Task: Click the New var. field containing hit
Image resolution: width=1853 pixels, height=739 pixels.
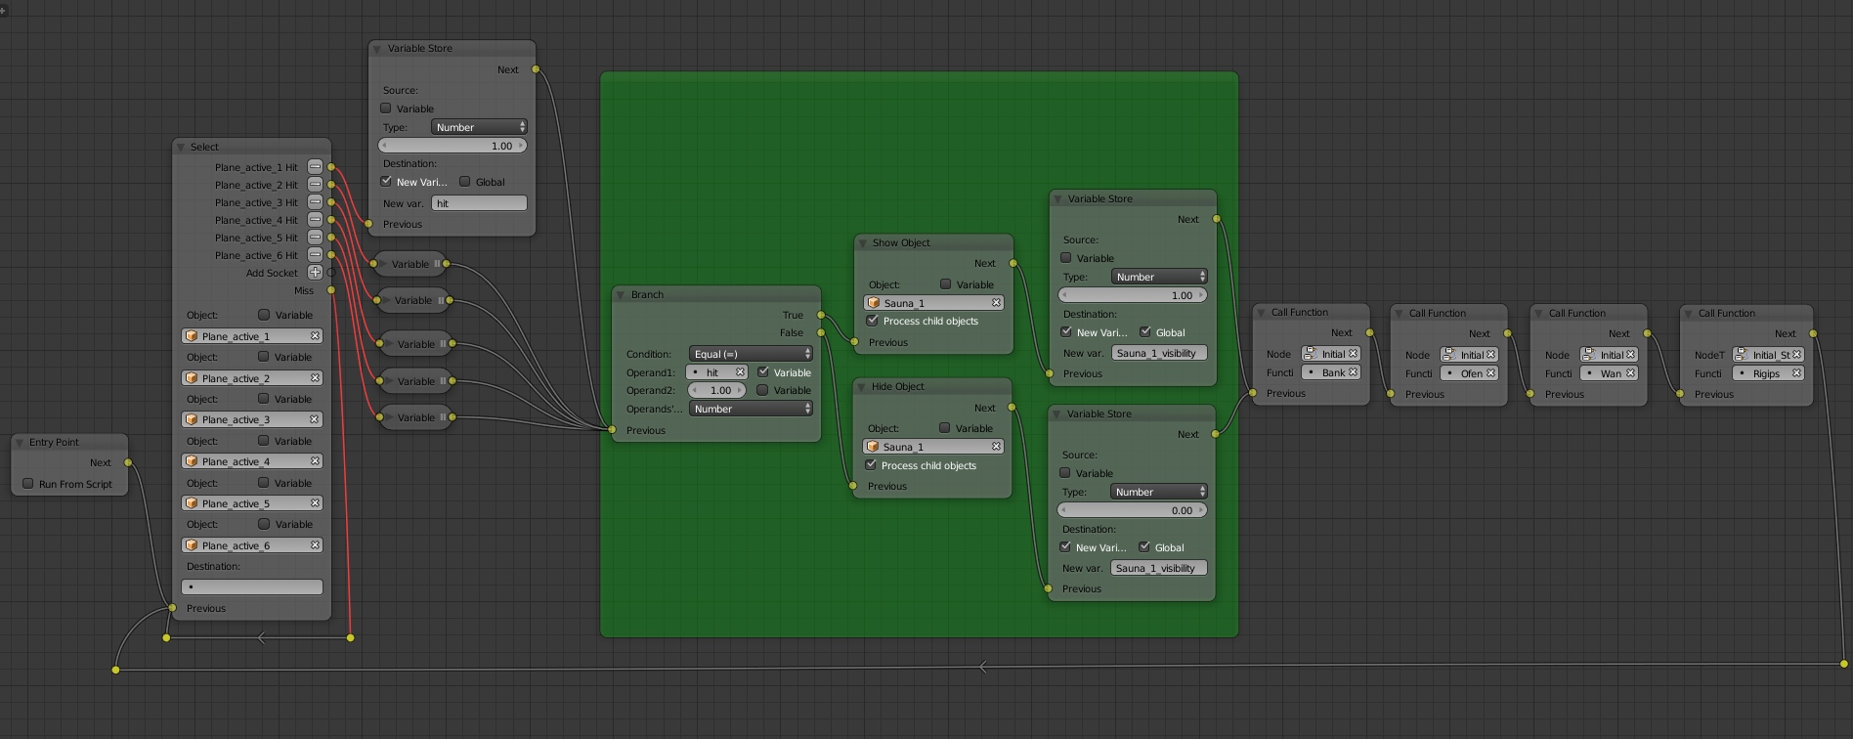Action: pyautogui.click(x=479, y=203)
